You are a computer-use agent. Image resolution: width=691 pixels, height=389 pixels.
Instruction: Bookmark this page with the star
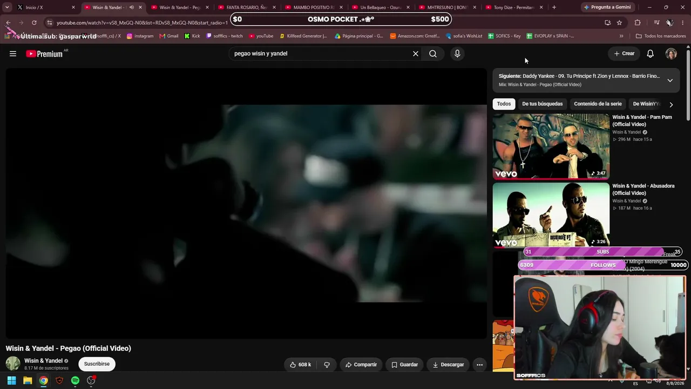[x=619, y=23]
